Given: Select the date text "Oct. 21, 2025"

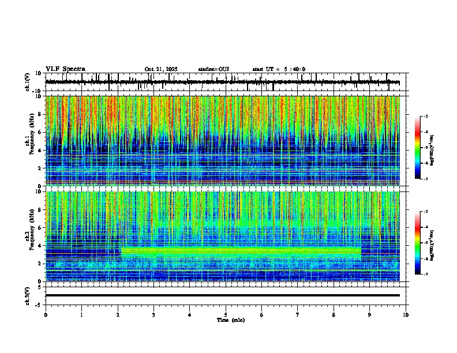Looking at the screenshot, I should coord(161,69).
